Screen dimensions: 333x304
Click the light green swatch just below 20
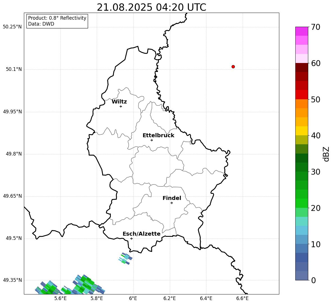[x=301, y=212]
